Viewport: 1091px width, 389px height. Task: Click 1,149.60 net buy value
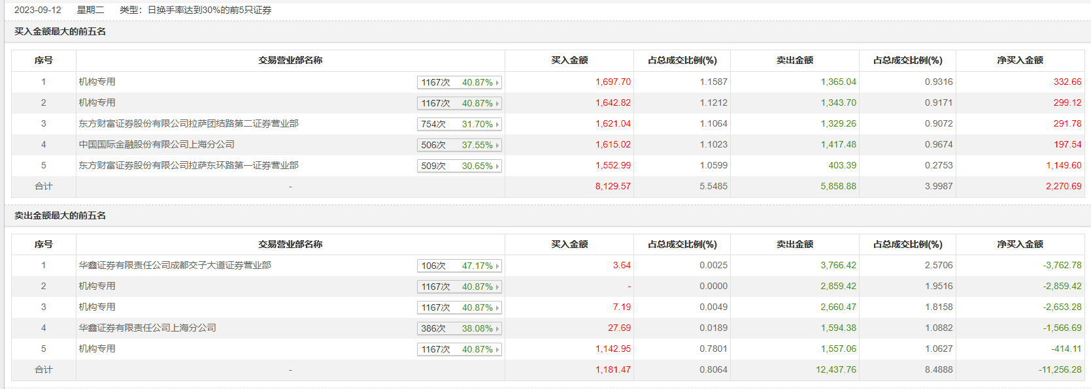point(1064,165)
